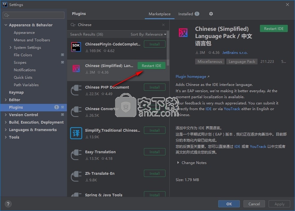Expand Build, Execution, Deployment node
Screen dimensions: 295x211
6,122
